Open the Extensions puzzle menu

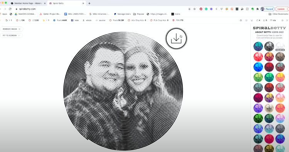[x=257, y=9]
